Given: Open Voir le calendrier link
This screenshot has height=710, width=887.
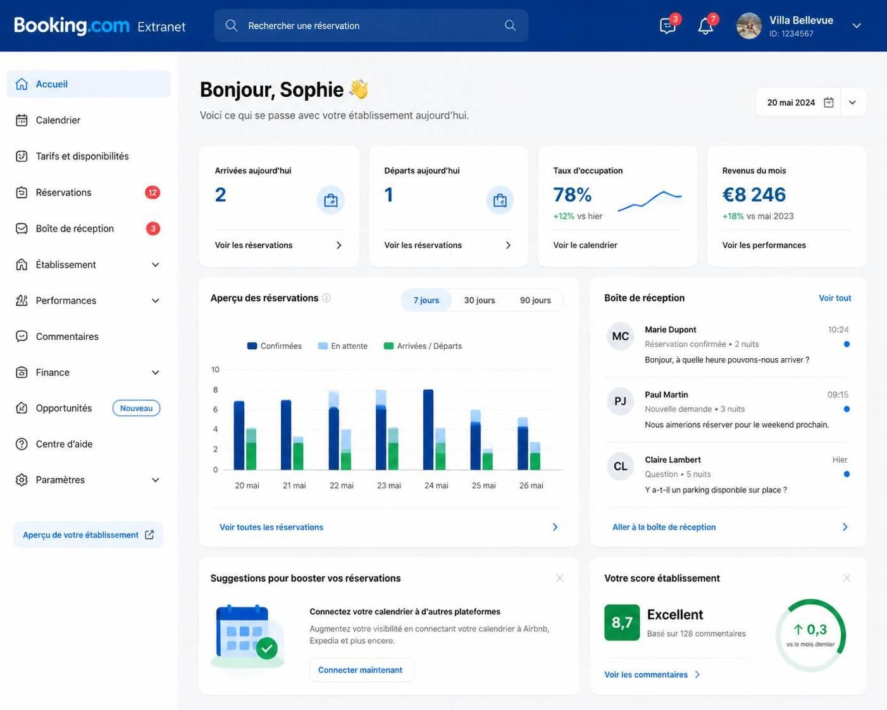Looking at the screenshot, I should click(585, 246).
